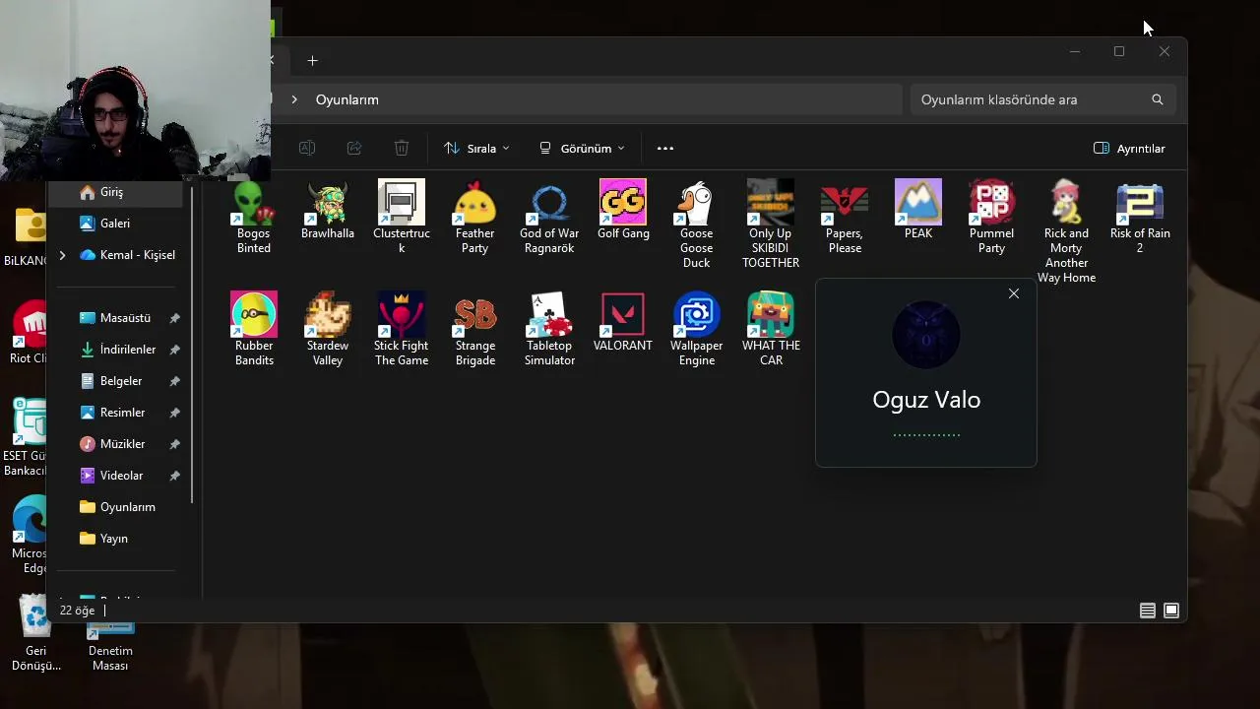
Task: Select the Pummel Party icon
Action: click(992, 218)
